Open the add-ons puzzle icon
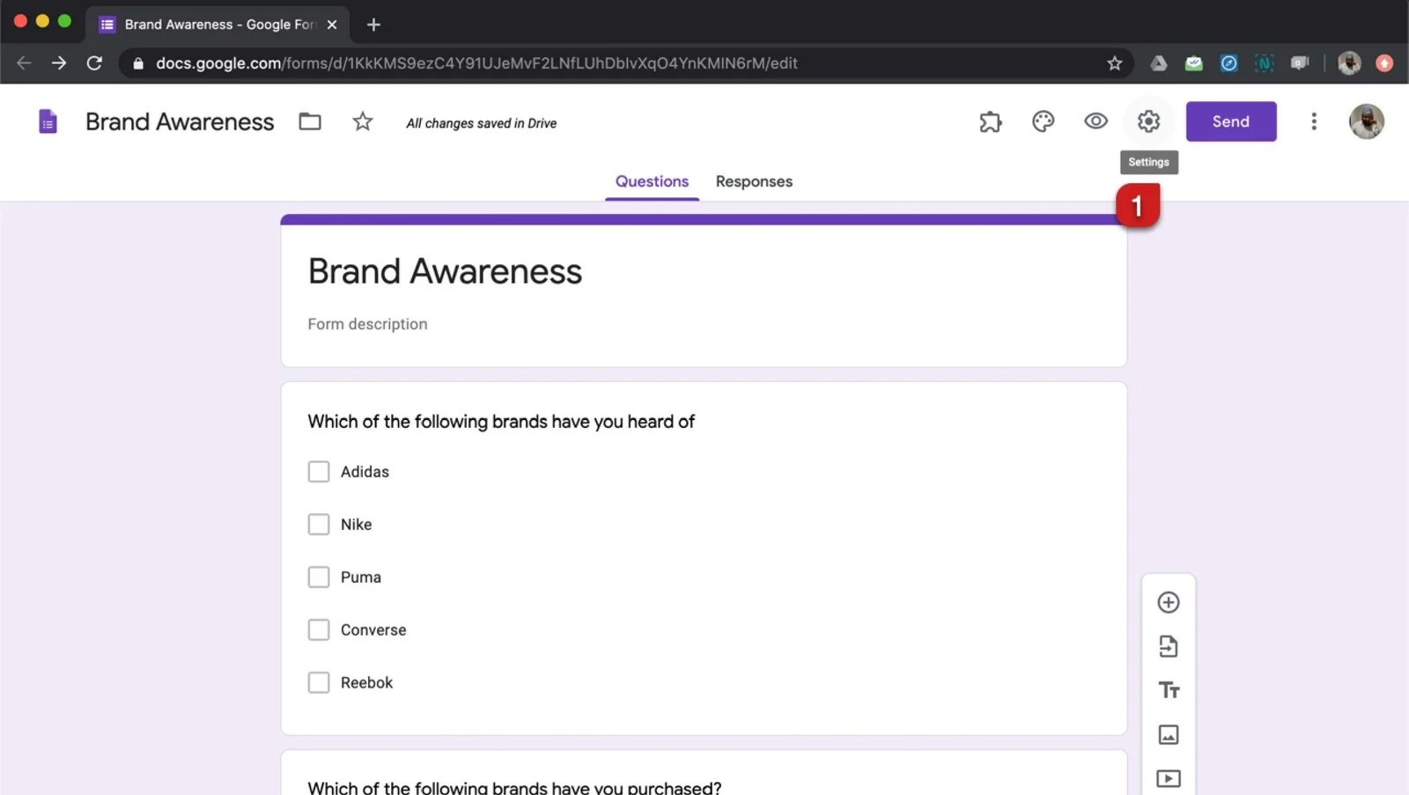The height and width of the screenshot is (795, 1409). [991, 121]
